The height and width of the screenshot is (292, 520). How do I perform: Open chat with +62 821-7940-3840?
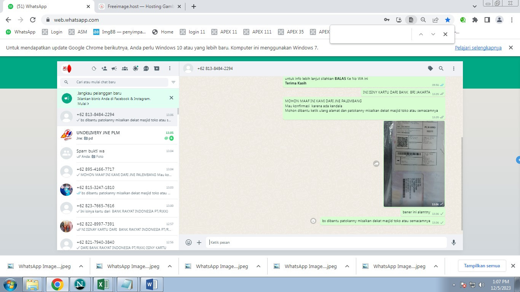117,243
